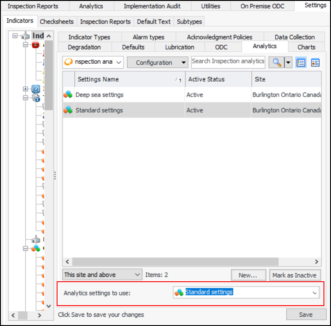The image size is (331, 326).
Task: Switch to the card detail view icon
Action: coord(315,62)
